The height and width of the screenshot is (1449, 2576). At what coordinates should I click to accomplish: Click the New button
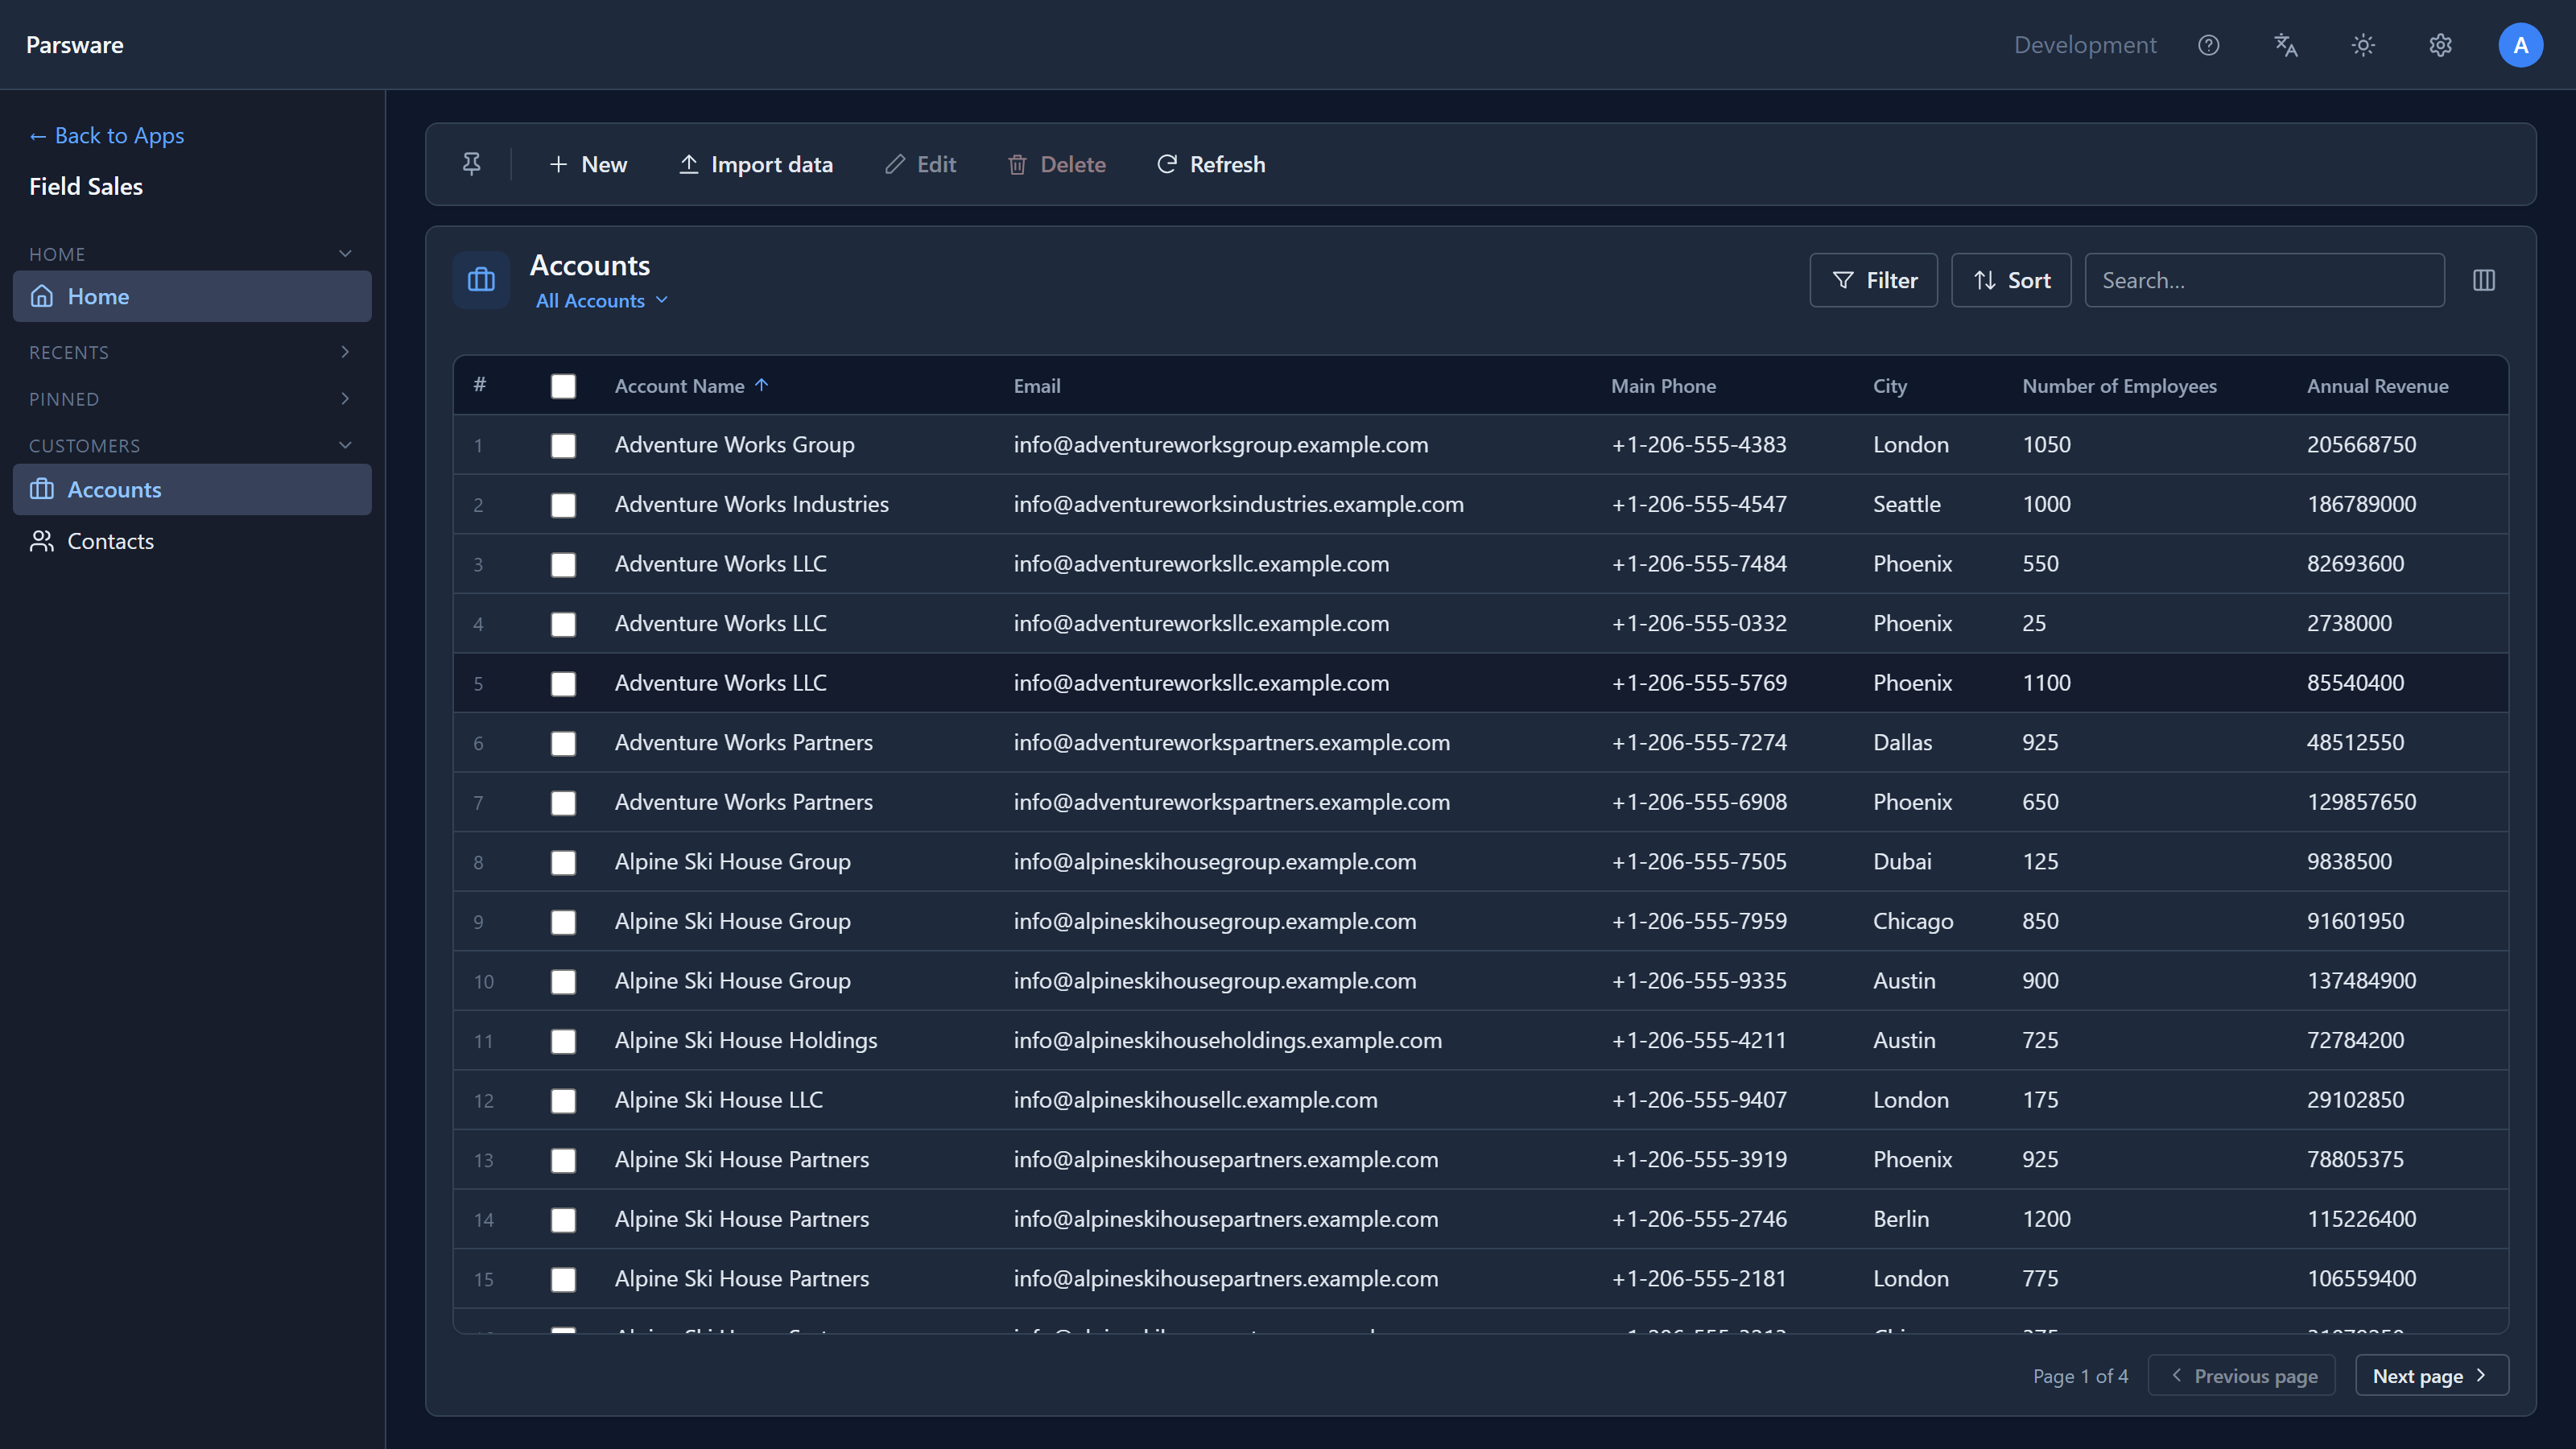(588, 164)
